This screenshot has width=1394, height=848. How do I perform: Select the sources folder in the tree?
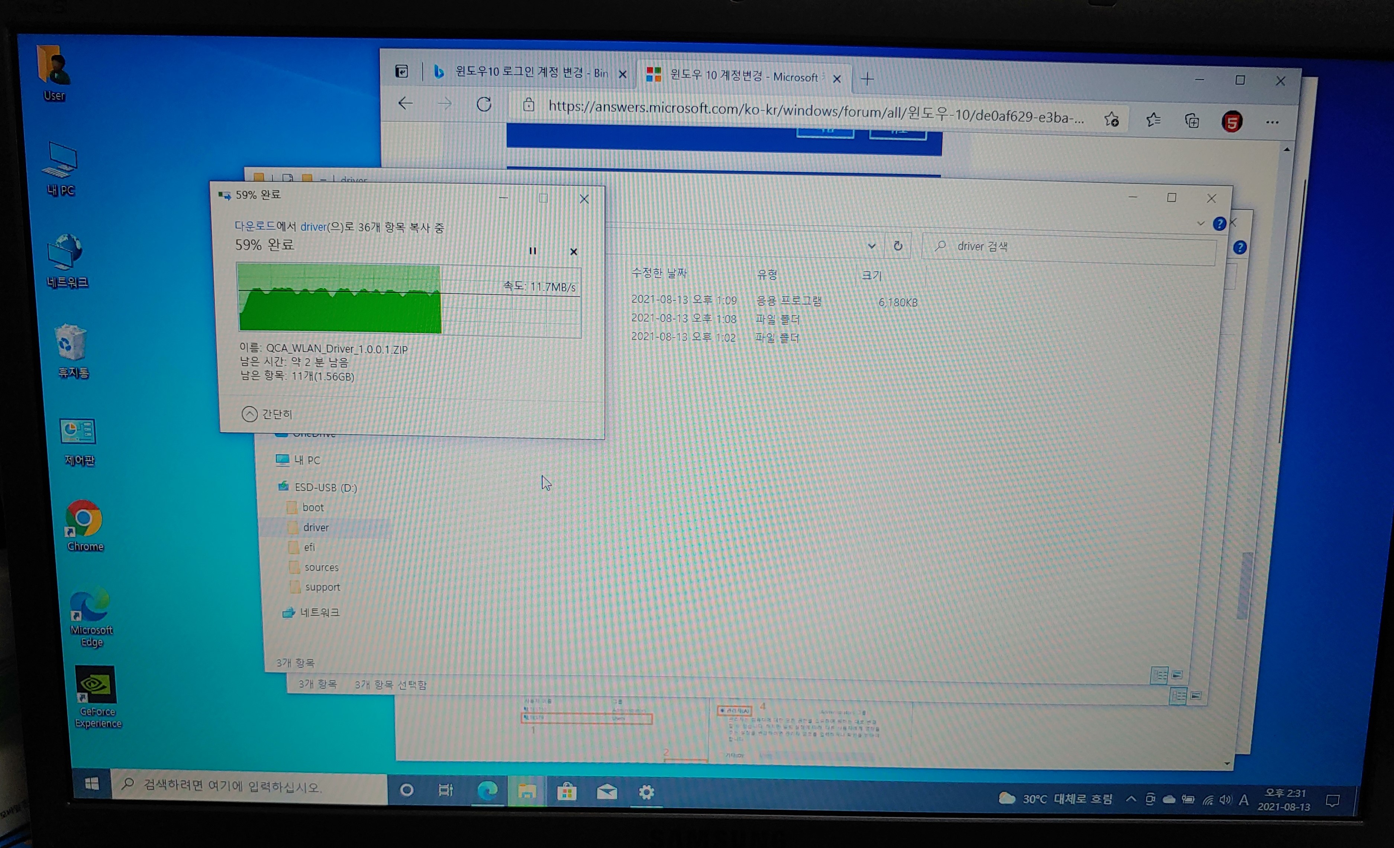tap(314, 567)
